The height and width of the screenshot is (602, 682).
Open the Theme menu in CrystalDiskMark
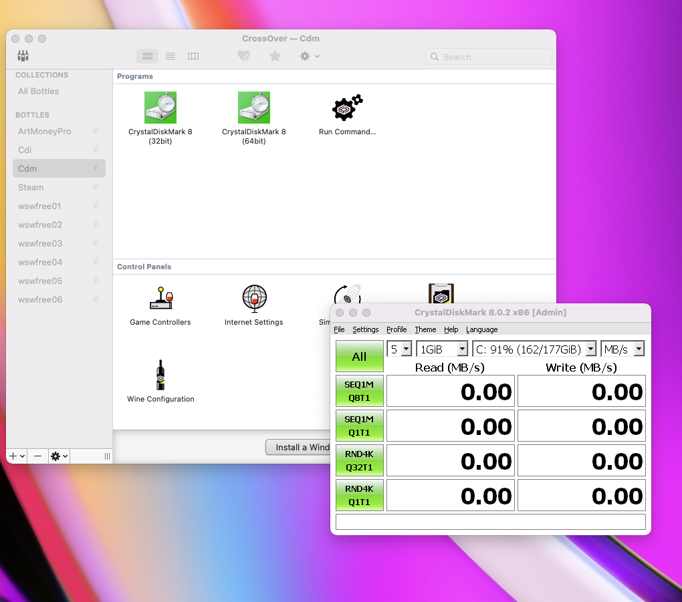coord(425,329)
